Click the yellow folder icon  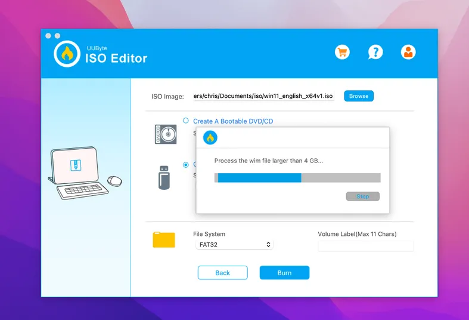[x=164, y=239]
